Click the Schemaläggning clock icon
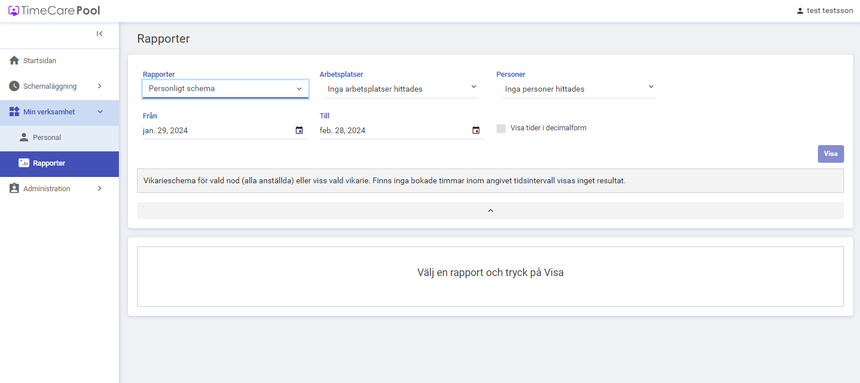 pos(14,86)
